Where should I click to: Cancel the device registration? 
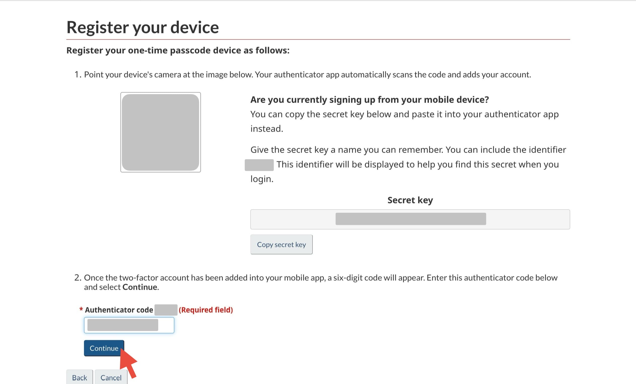110,377
